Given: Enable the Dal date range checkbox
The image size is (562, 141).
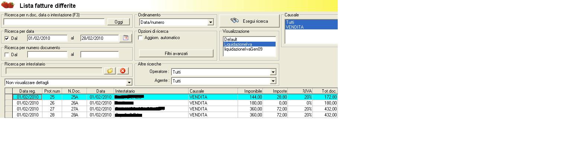Looking at the screenshot, I should [x=7, y=38].
